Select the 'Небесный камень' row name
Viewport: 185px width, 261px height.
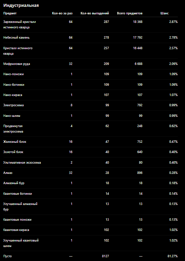(16, 38)
